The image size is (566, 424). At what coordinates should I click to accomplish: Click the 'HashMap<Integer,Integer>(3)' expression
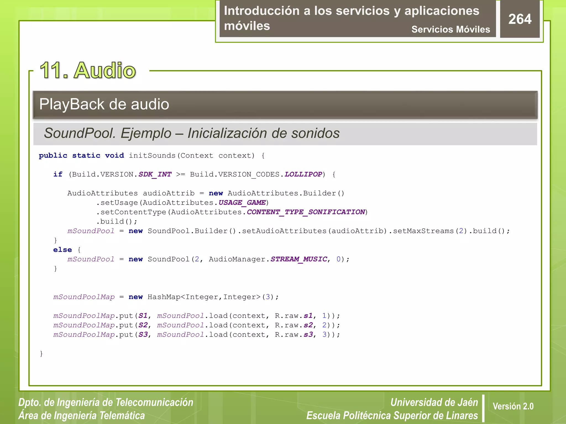pos(211,297)
